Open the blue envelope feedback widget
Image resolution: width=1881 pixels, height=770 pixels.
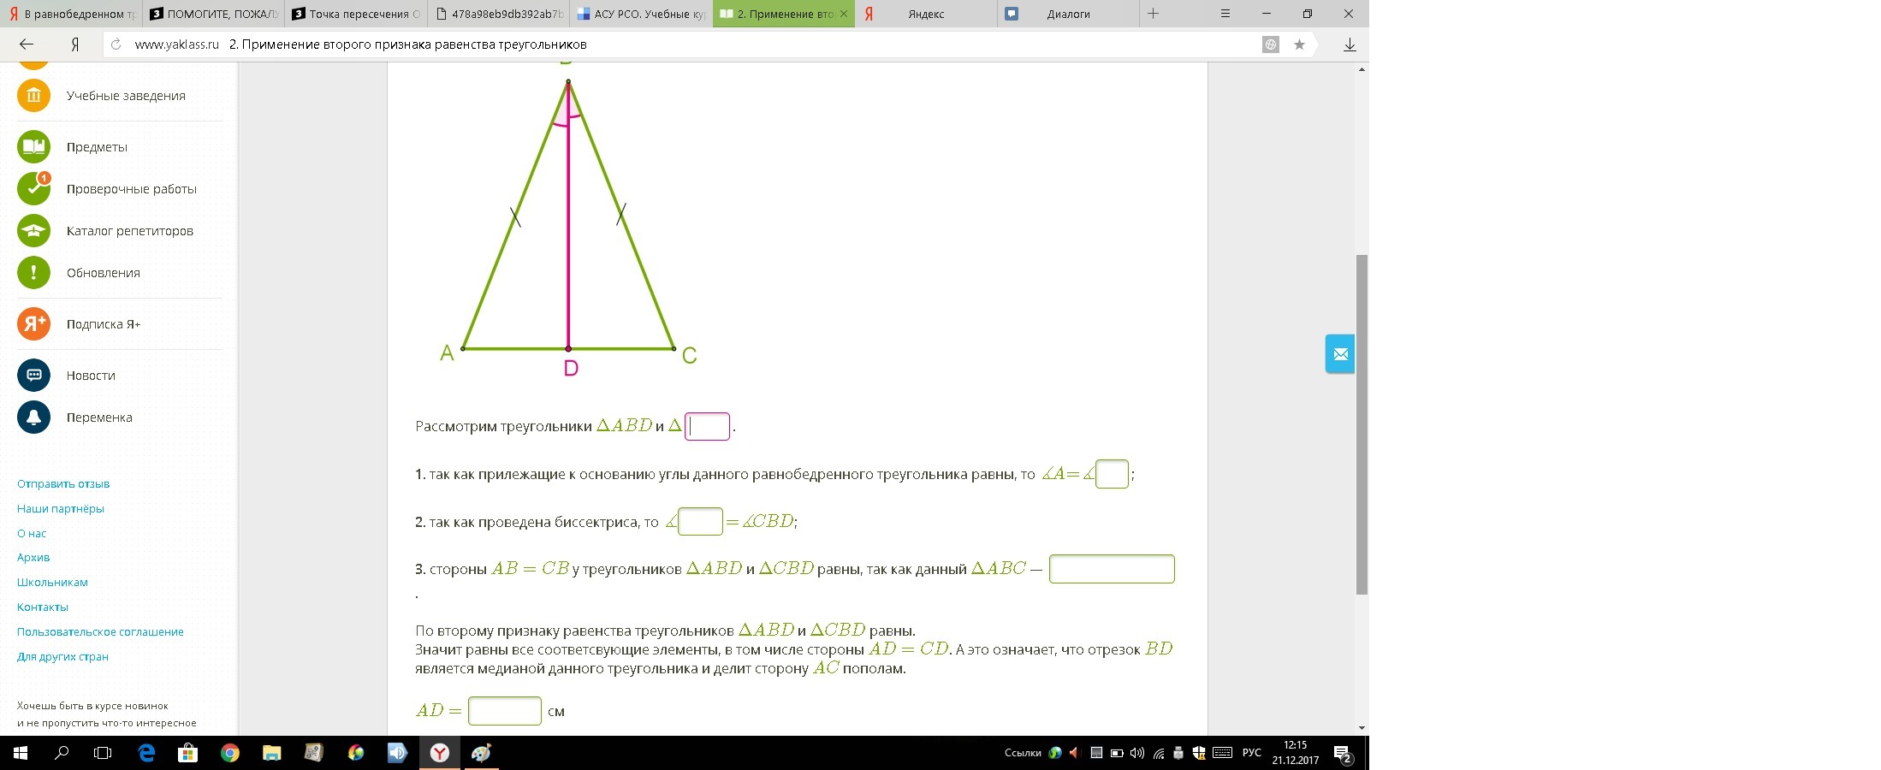(1340, 353)
